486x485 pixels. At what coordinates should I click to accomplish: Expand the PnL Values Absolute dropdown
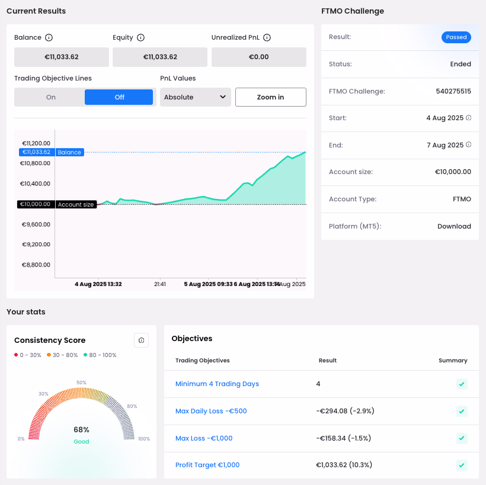tap(196, 97)
